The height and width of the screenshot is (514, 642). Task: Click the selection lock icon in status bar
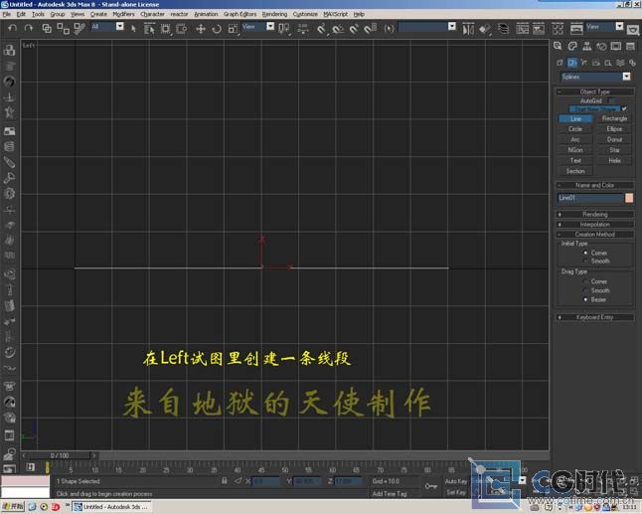tap(224, 481)
